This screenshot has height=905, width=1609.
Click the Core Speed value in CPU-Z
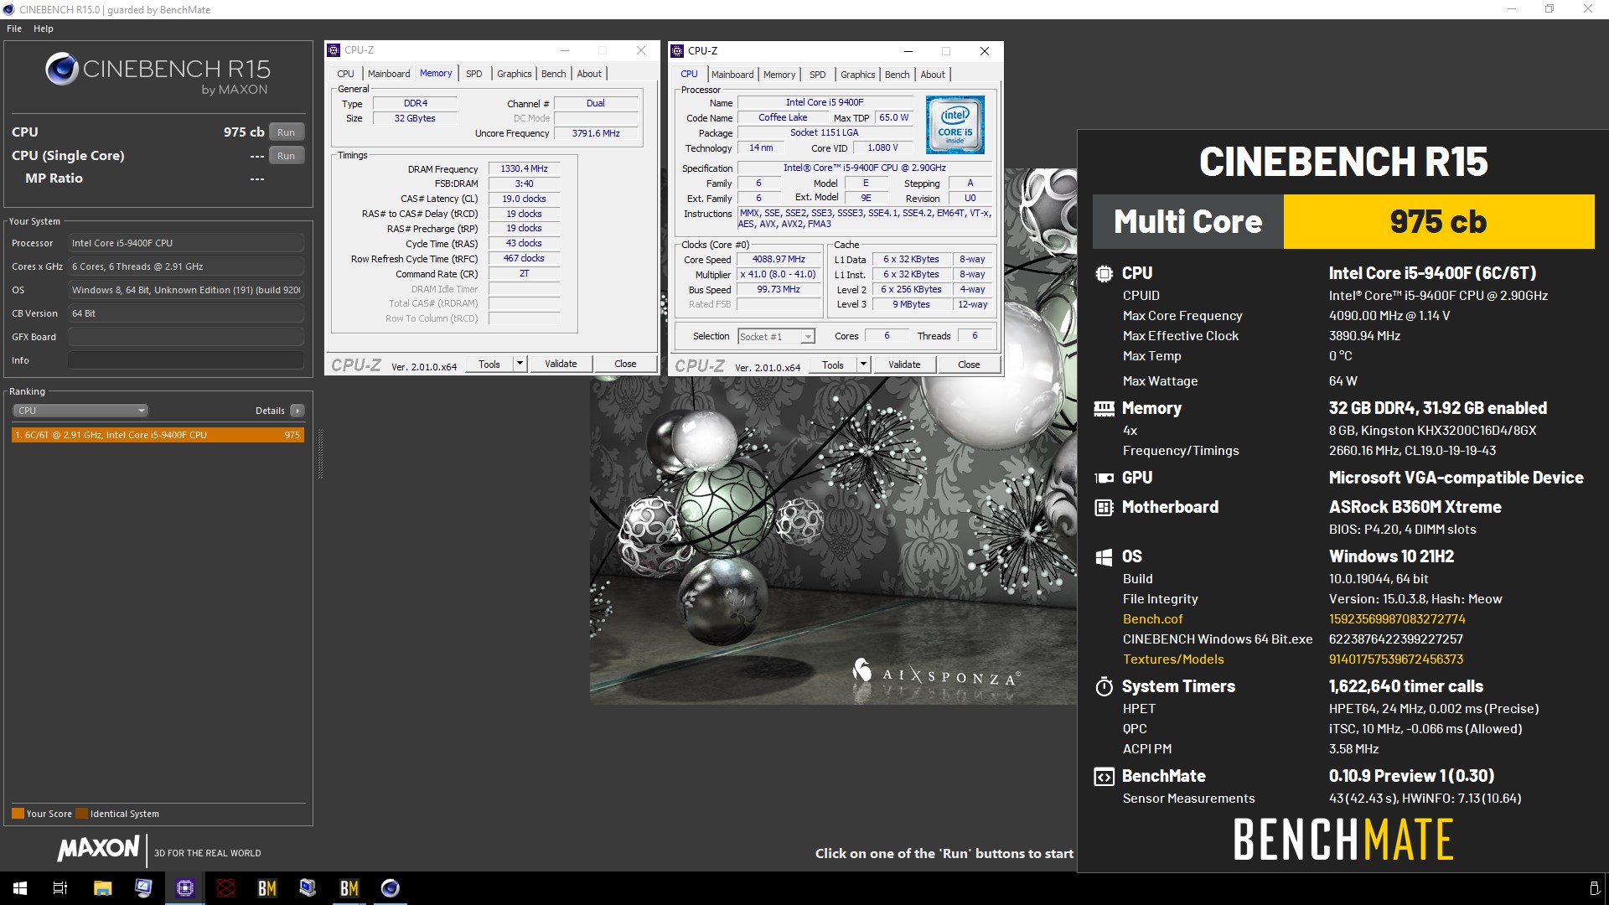coord(779,260)
